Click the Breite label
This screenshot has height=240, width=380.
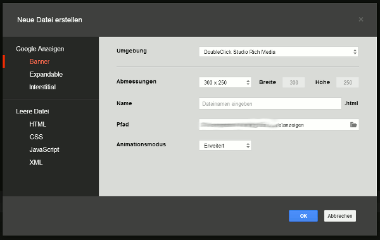click(x=267, y=82)
